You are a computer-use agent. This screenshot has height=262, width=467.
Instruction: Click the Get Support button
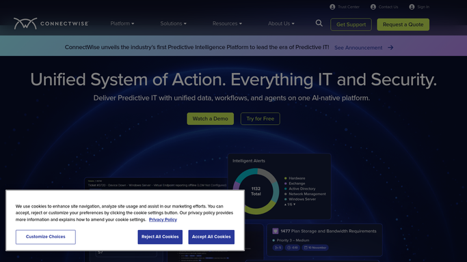[351, 25]
